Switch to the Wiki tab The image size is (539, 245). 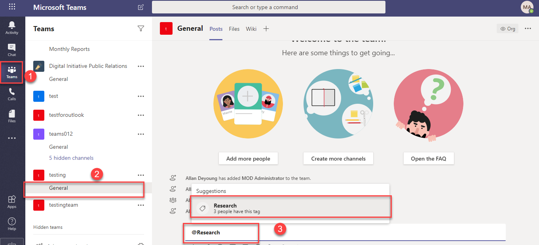[x=251, y=29]
